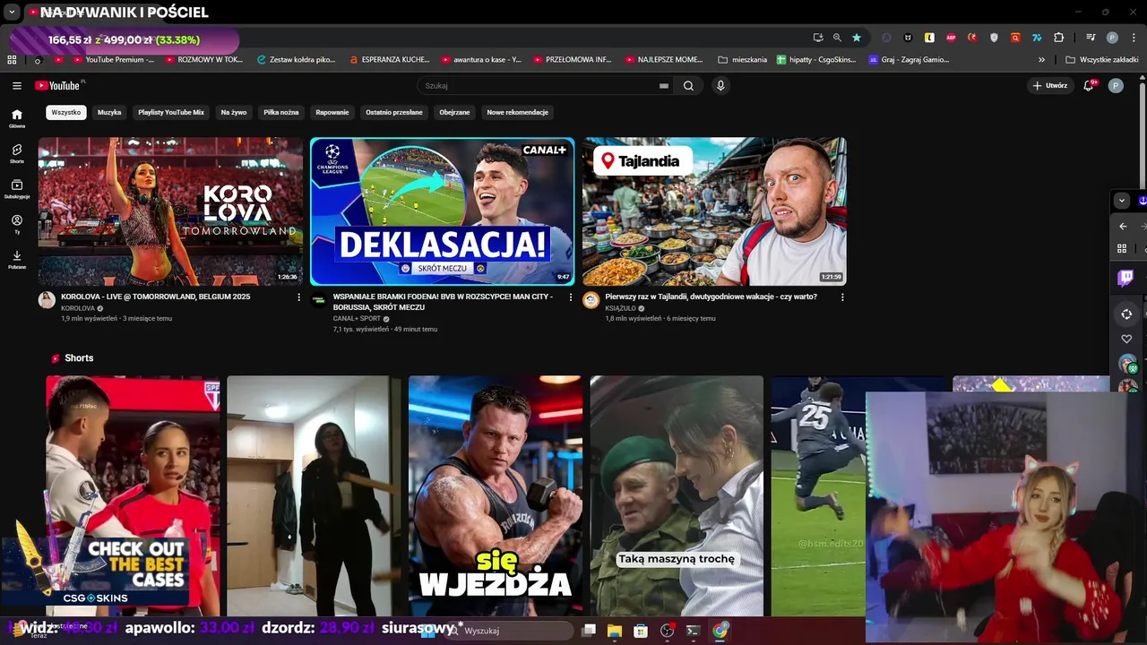The width and height of the screenshot is (1147, 645).
Task: Open Shorts in the YouTube sidebar
Action: [17, 153]
